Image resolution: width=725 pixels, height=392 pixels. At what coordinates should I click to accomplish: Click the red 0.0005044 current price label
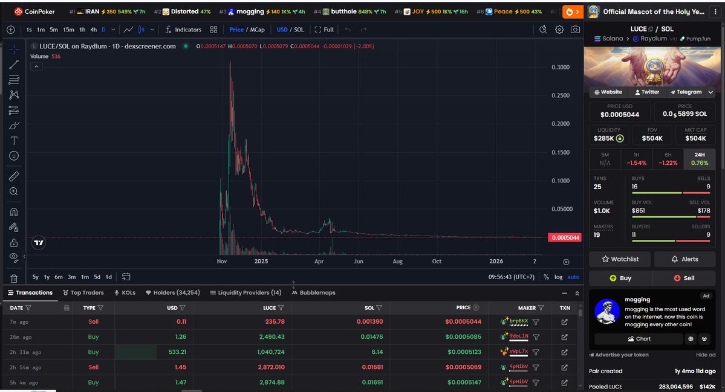coord(565,237)
